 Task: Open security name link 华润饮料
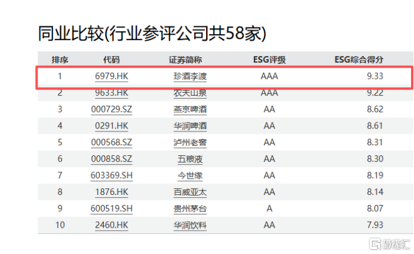coord(190,225)
